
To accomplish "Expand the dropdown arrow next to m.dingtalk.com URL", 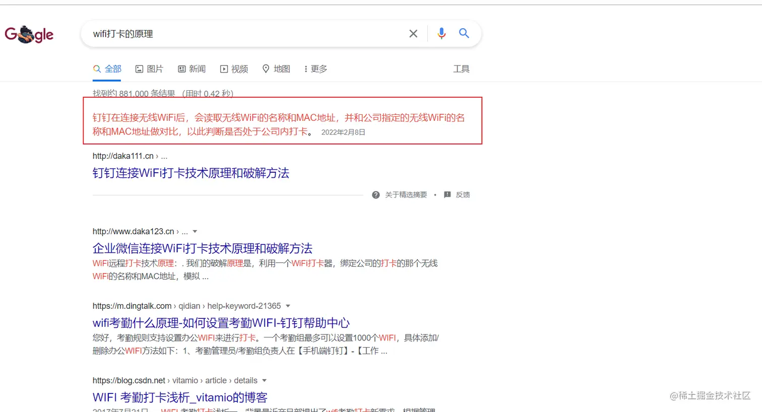I will click(x=288, y=306).
